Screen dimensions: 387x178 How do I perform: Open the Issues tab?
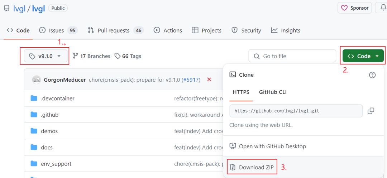click(58, 30)
